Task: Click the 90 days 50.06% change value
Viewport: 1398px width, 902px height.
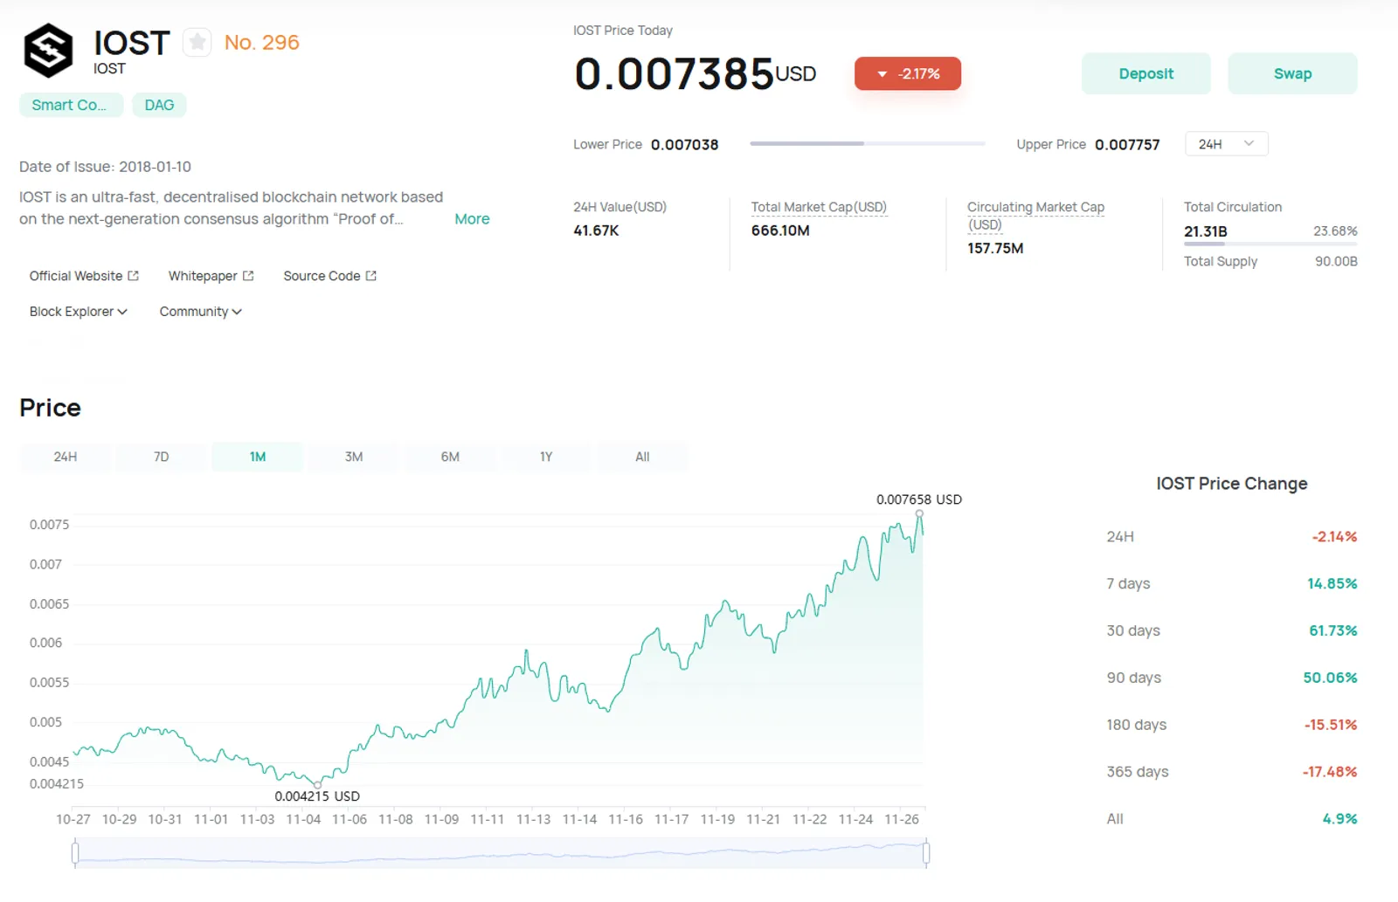Action: (1330, 678)
